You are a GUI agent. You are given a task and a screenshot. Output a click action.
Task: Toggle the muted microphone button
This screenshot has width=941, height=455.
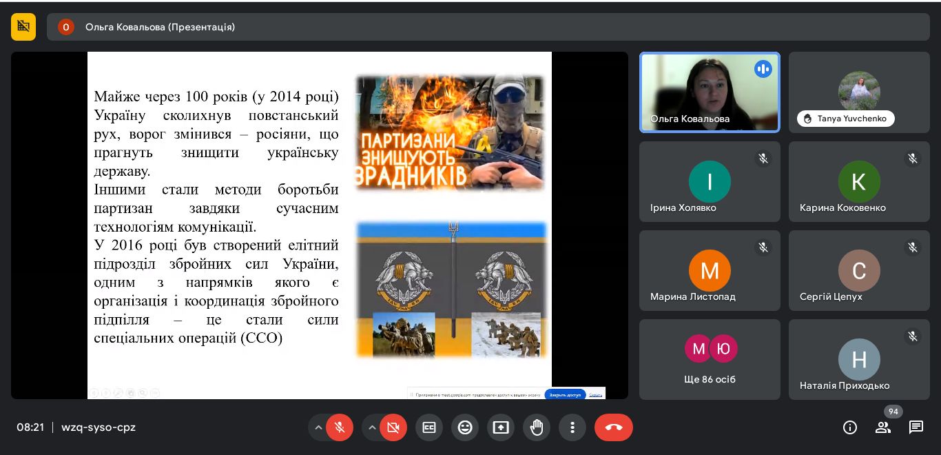(x=340, y=427)
